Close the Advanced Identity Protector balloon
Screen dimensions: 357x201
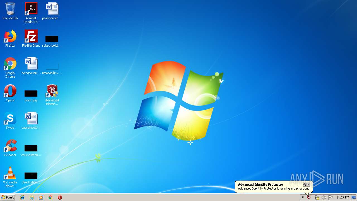(308, 185)
